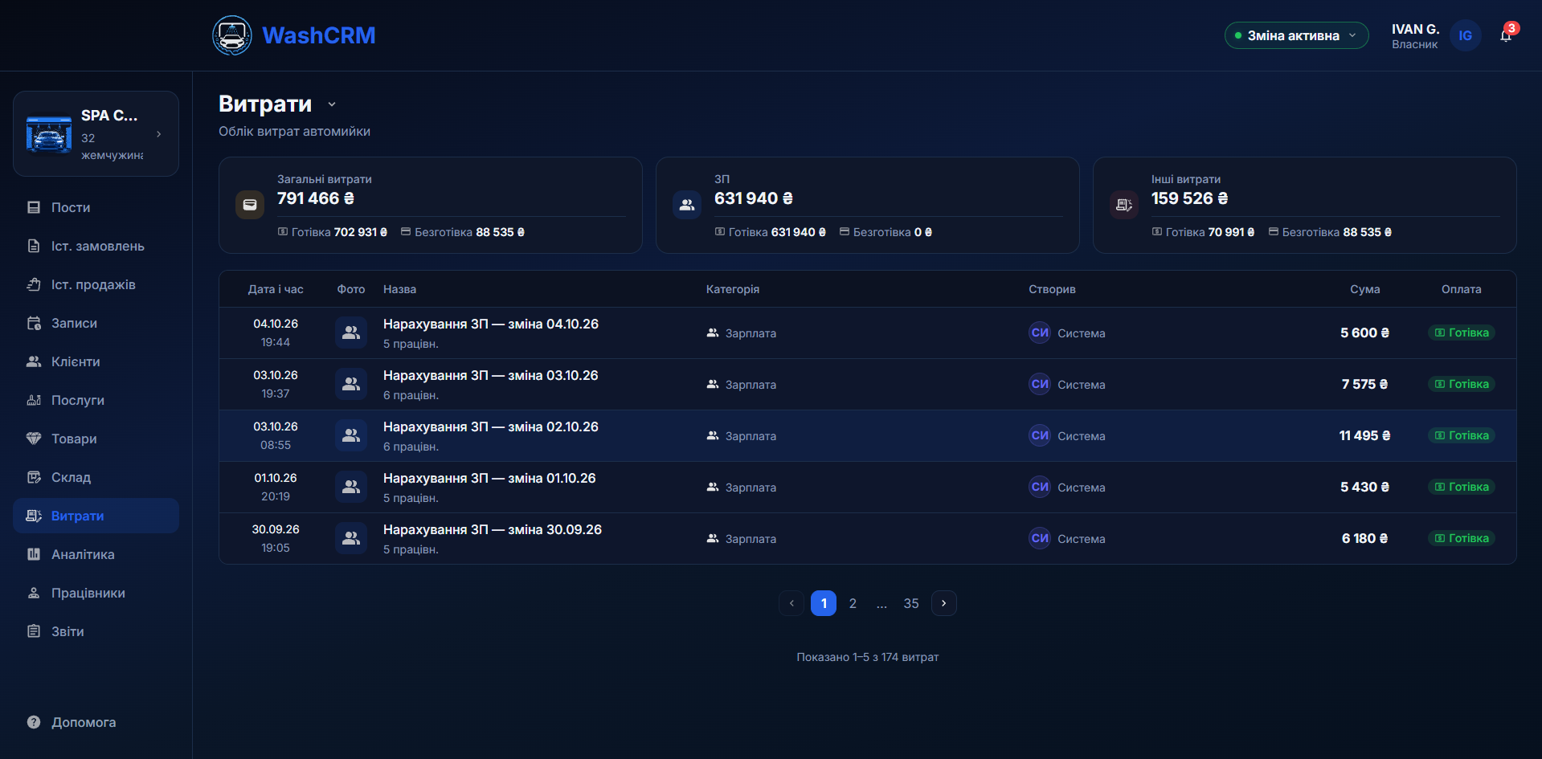The width and height of the screenshot is (1542, 759).
Task: Click the Працівники person icon
Action: [34, 593]
